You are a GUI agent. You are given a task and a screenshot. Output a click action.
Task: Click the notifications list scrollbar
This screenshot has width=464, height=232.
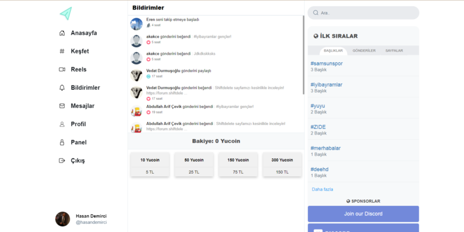click(303, 55)
